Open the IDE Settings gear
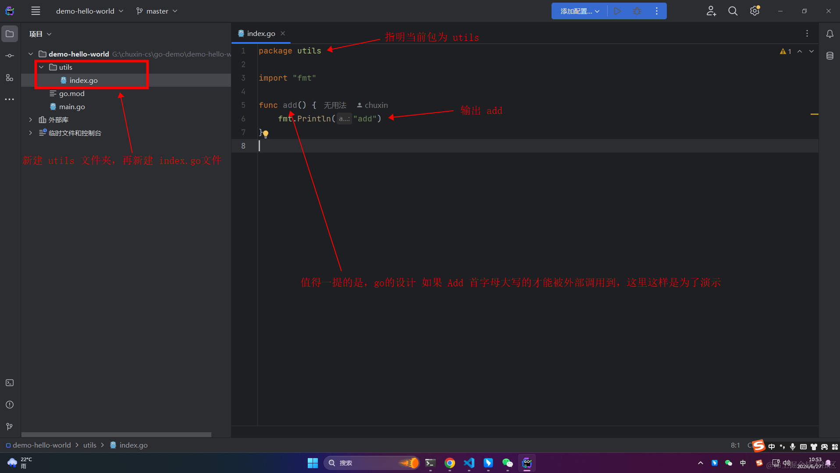 (x=755, y=11)
